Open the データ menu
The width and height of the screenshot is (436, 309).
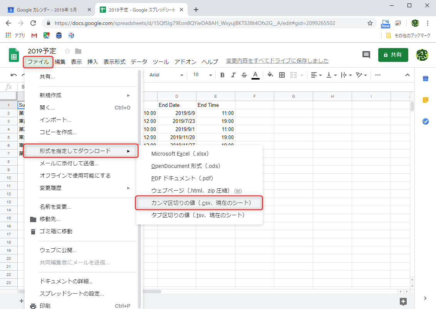pyautogui.click(x=139, y=61)
